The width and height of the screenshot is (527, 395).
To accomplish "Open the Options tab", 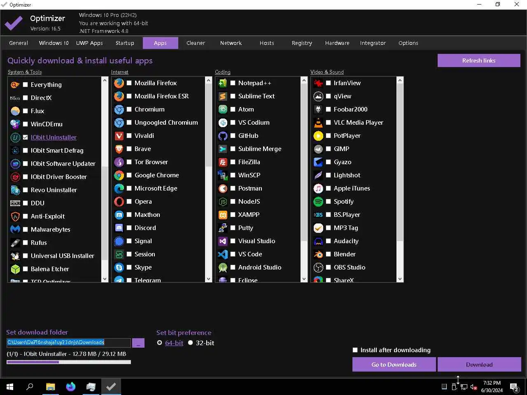I will click(408, 43).
